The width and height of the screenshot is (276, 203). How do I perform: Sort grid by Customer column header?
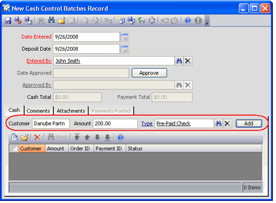coord(32,149)
